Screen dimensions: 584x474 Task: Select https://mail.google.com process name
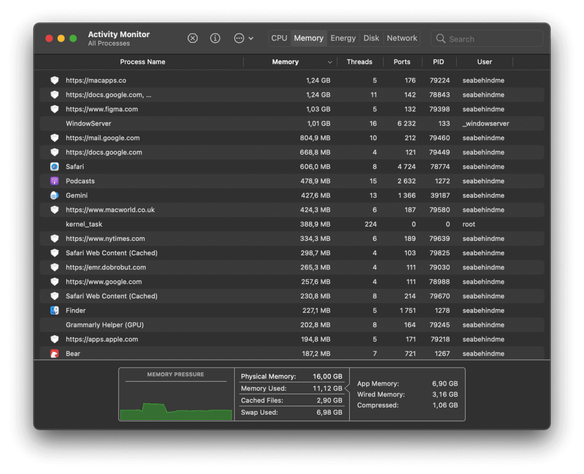click(x=103, y=138)
